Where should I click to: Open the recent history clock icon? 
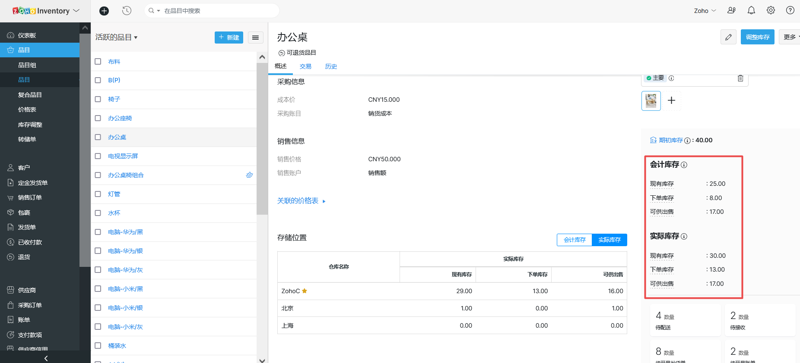tap(127, 11)
